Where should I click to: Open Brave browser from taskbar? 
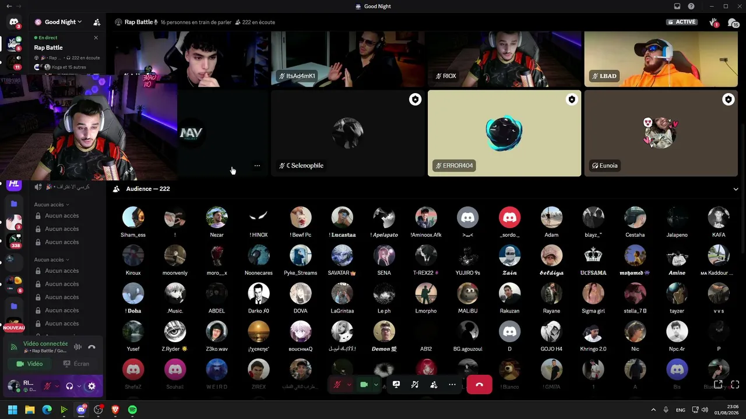point(115,410)
